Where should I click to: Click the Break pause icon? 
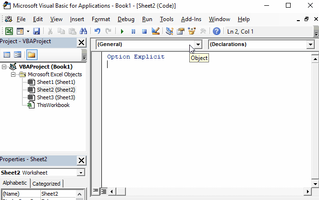[133, 31]
